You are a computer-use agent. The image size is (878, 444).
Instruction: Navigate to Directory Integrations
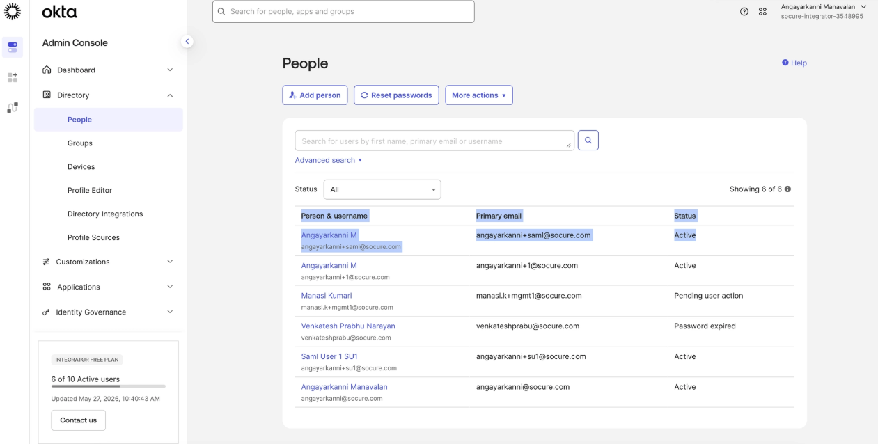[105, 214]
